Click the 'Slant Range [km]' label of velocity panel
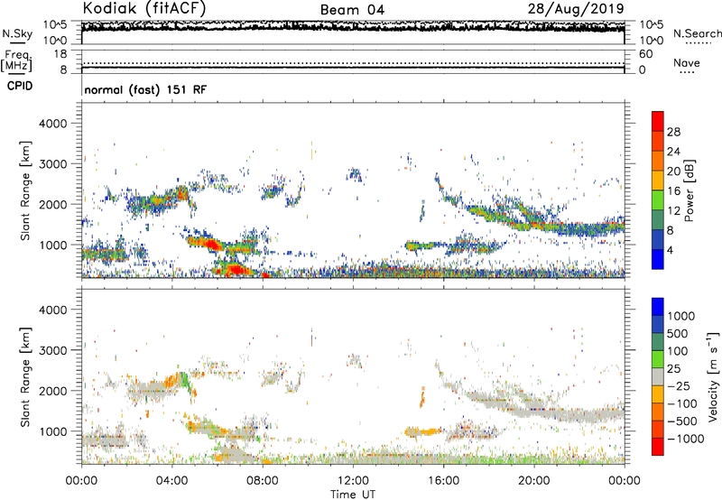 pos(25,377)
